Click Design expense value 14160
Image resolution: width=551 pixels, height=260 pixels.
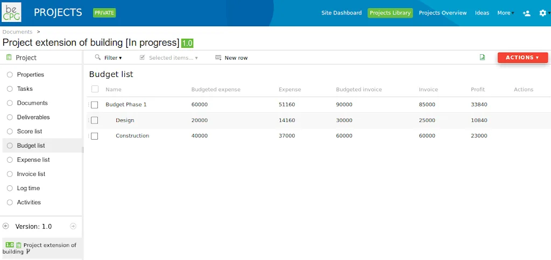pos(287,120)
